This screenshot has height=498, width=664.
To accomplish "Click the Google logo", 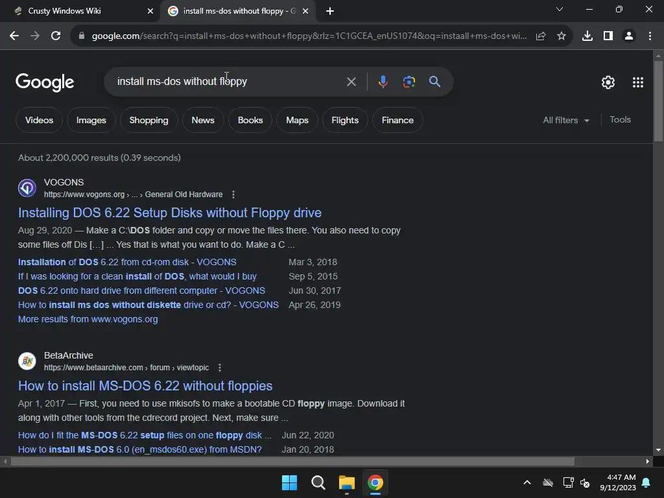I will click(45, 82).
